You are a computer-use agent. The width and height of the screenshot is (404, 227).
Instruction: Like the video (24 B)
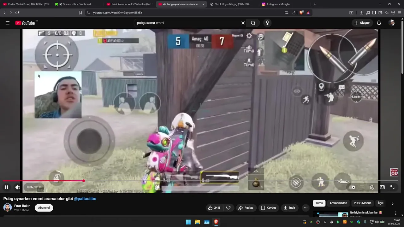coord(214,208)
